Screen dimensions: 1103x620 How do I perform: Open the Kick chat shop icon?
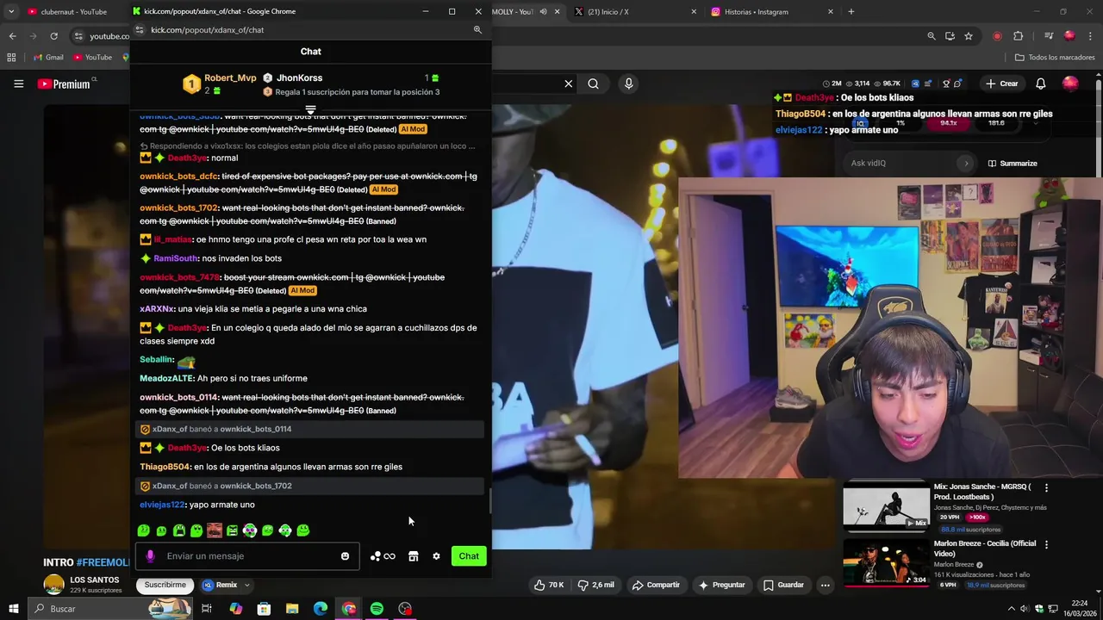(413, 556)
